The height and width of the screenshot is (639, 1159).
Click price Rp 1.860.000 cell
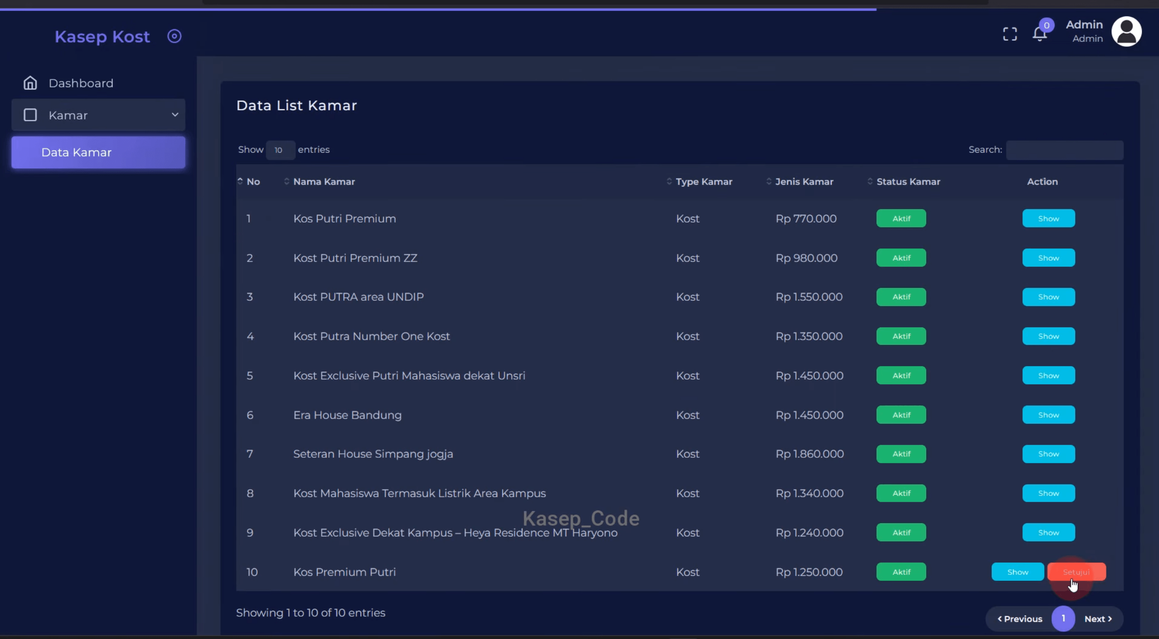809,454
